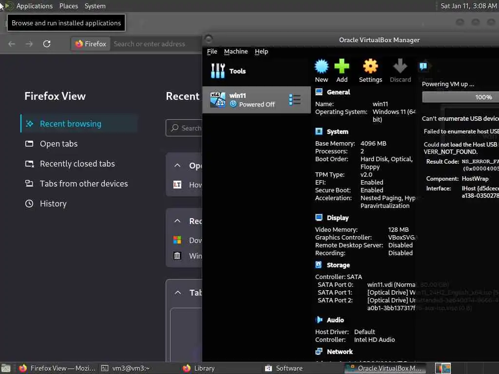
Task: Click the clock in the top panel
Action: coord(468,6)
